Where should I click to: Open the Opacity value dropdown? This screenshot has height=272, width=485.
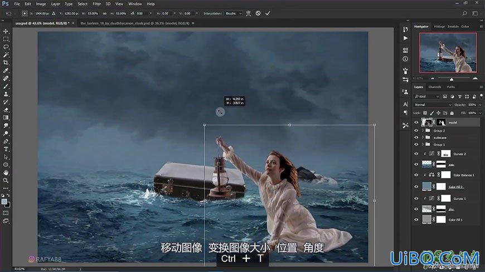click(x=480, y=105)
